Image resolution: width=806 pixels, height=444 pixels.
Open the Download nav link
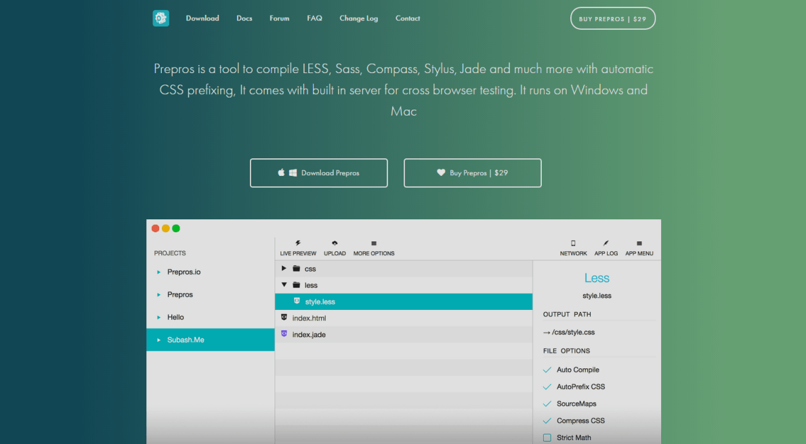click(203, 18)
